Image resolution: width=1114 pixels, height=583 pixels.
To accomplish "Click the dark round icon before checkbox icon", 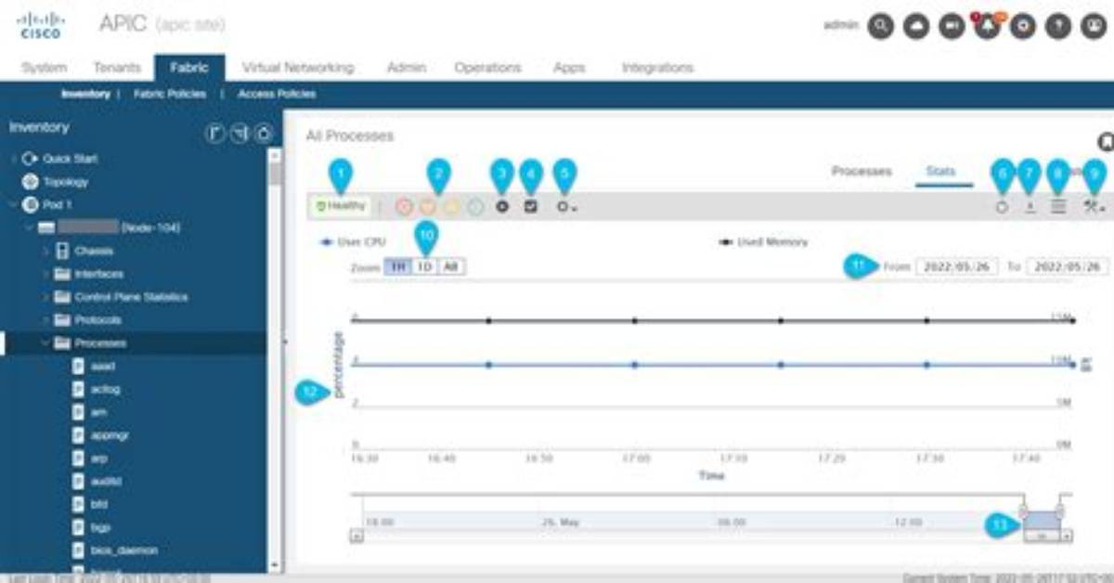I will point(502,206).
